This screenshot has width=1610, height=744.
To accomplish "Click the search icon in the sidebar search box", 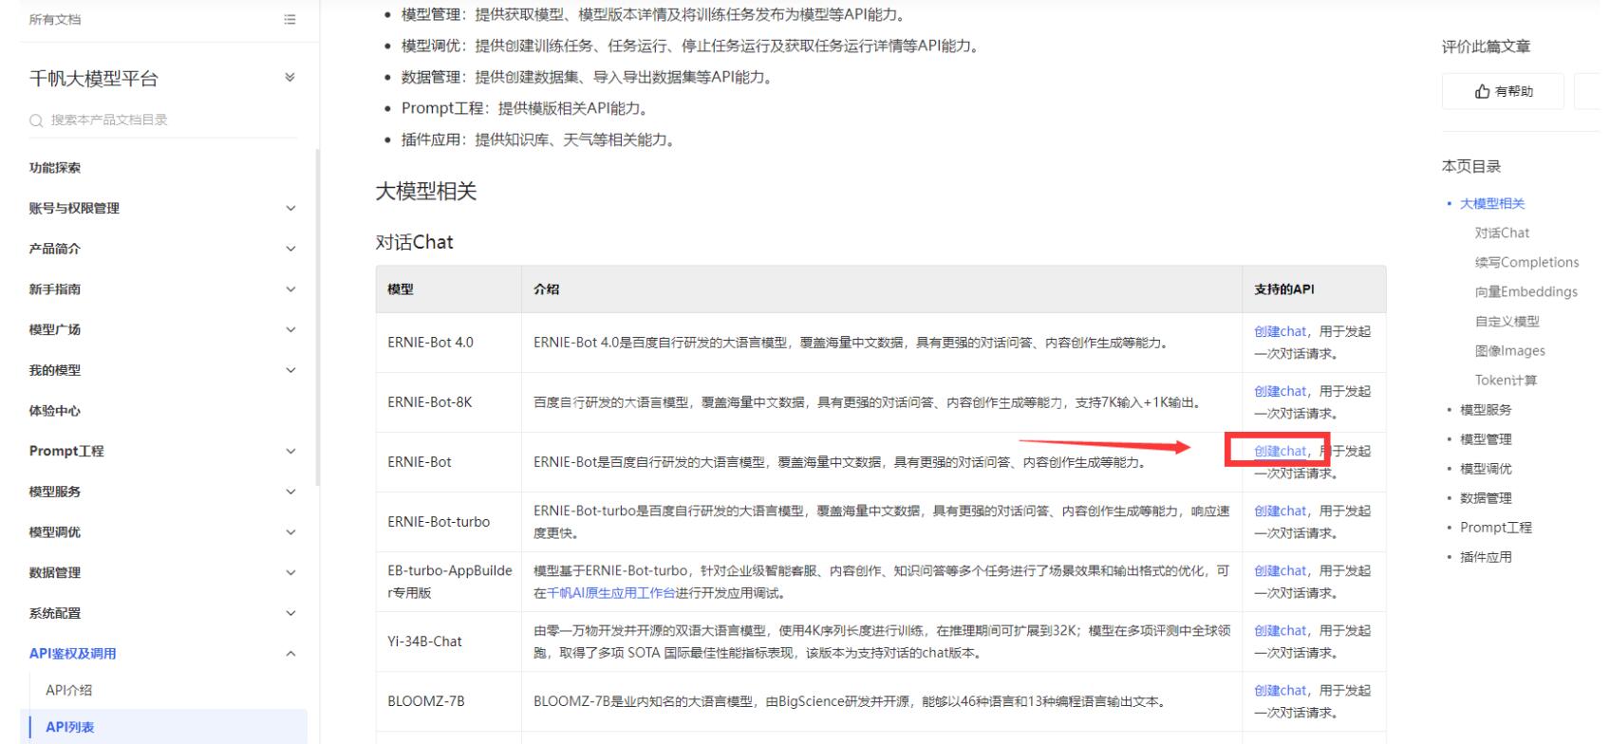I will [x=36, y=121].
